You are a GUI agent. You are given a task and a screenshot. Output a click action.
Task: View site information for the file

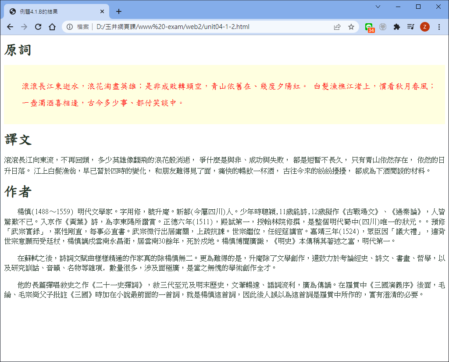70,27
